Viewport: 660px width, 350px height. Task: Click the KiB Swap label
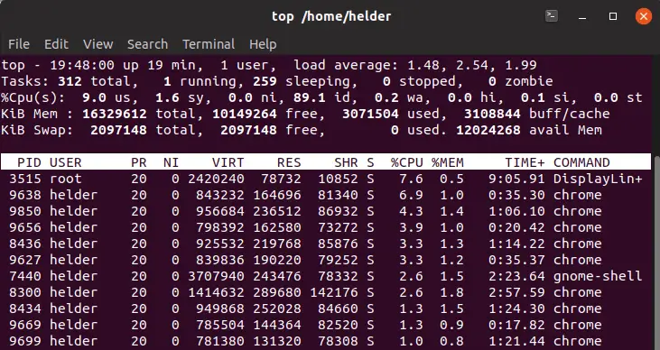click(37, 130)
